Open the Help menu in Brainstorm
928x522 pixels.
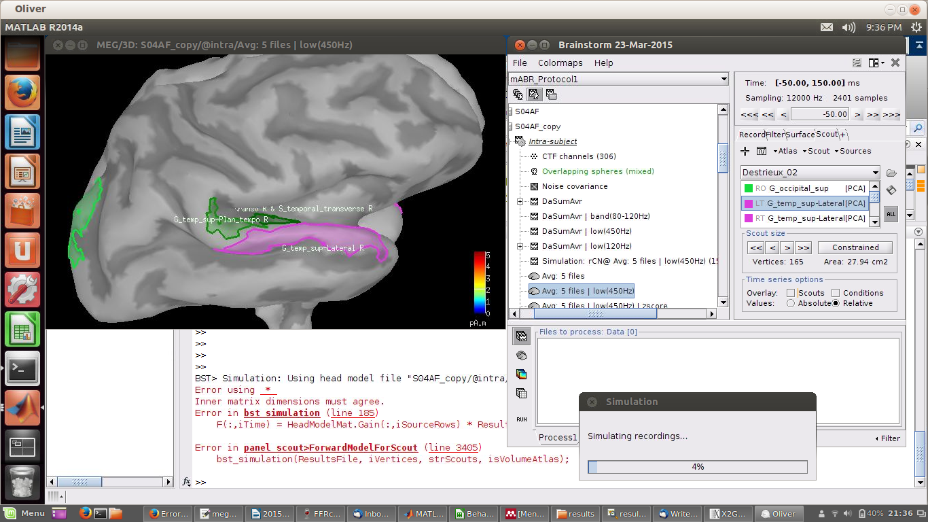click(x=603, y=63)
